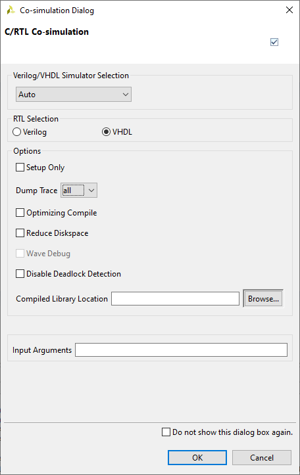Focus the Input Arguments text box
Viewport: 300px width, 475px height.
tap(181, 350)
